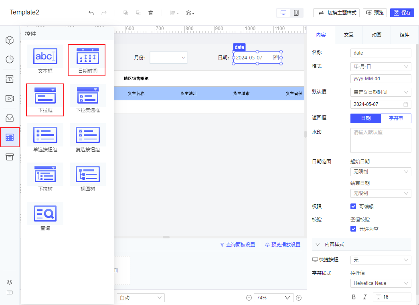Open 预览播放设置 link
Image resolution: width=419 pixels, height=305 pixels.
[283, 244]
